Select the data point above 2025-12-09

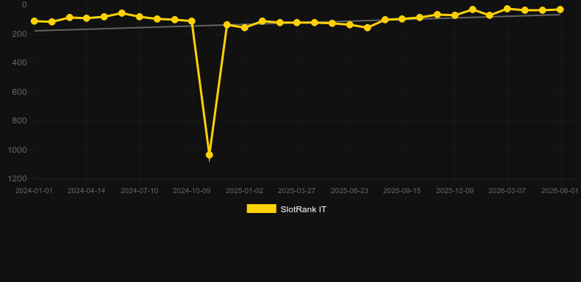click(x=455, y=15)
